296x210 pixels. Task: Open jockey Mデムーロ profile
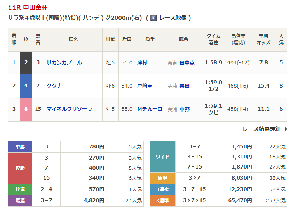pos(150,109)
